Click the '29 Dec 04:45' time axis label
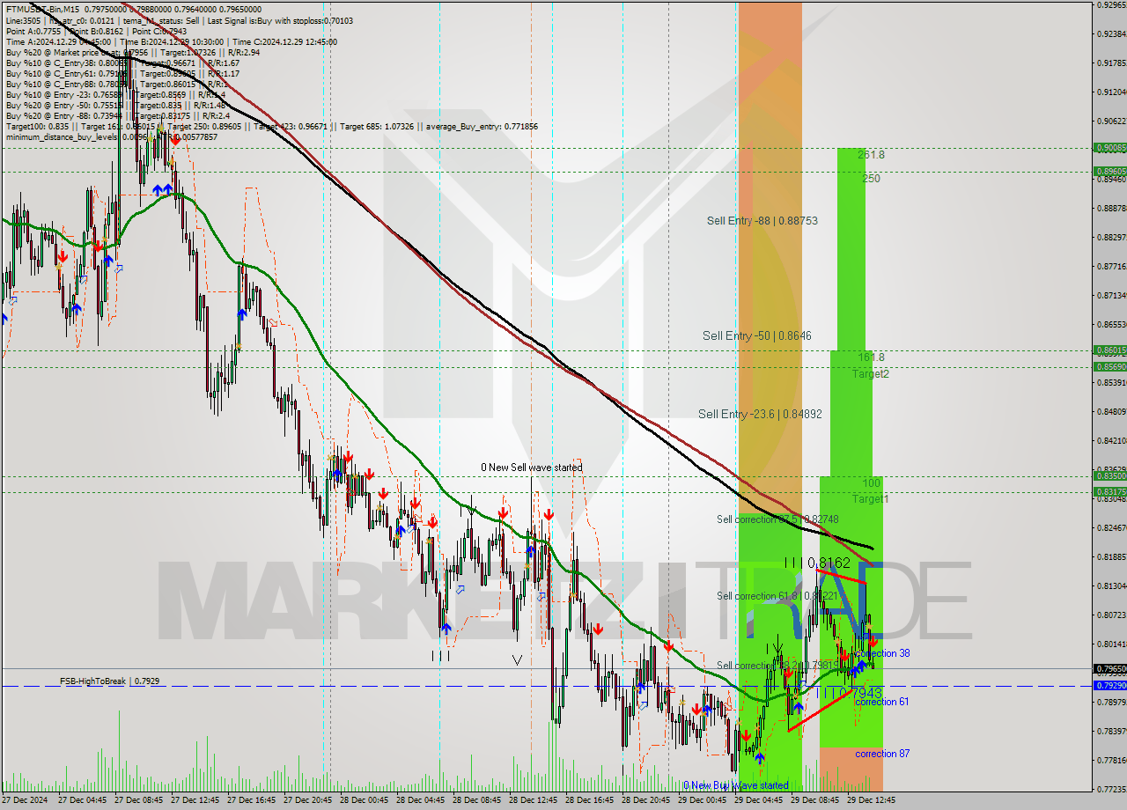This screenshot has height=810, width=1127. click(x=758, y=801)
